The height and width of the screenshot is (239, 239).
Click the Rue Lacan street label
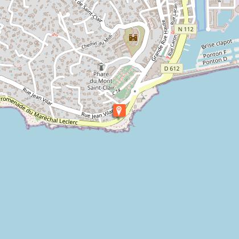pos(174,14)
